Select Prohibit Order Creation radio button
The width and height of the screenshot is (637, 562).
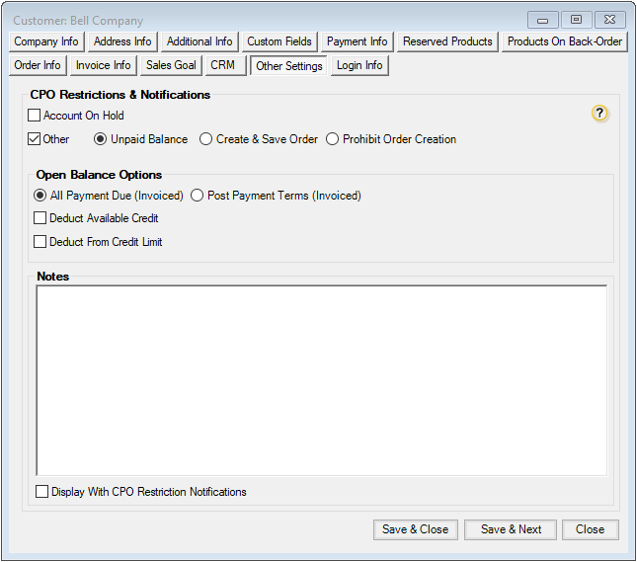point(333,139)
